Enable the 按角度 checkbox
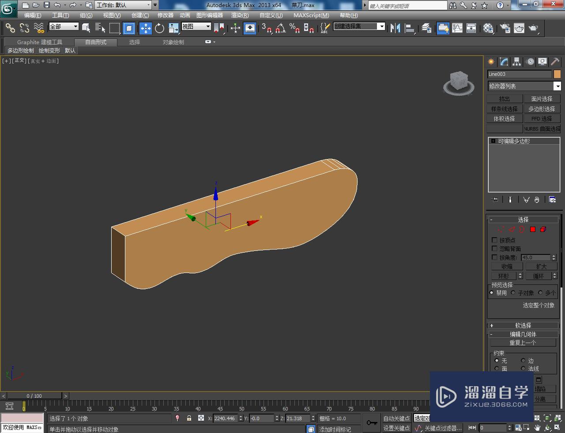This screenshot has height=433, width=565. tap(494, 257)
